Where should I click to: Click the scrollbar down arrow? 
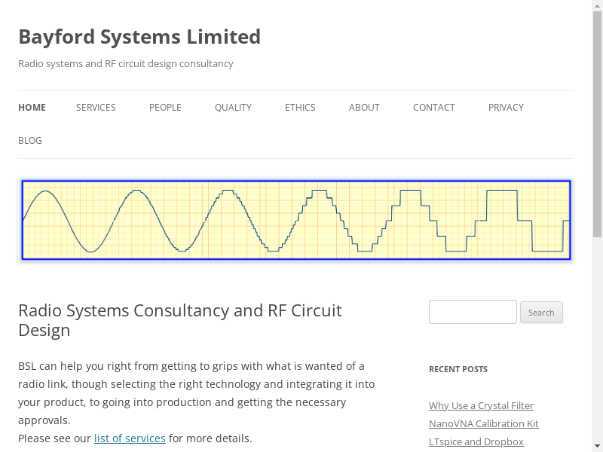(x=597, y=446)
